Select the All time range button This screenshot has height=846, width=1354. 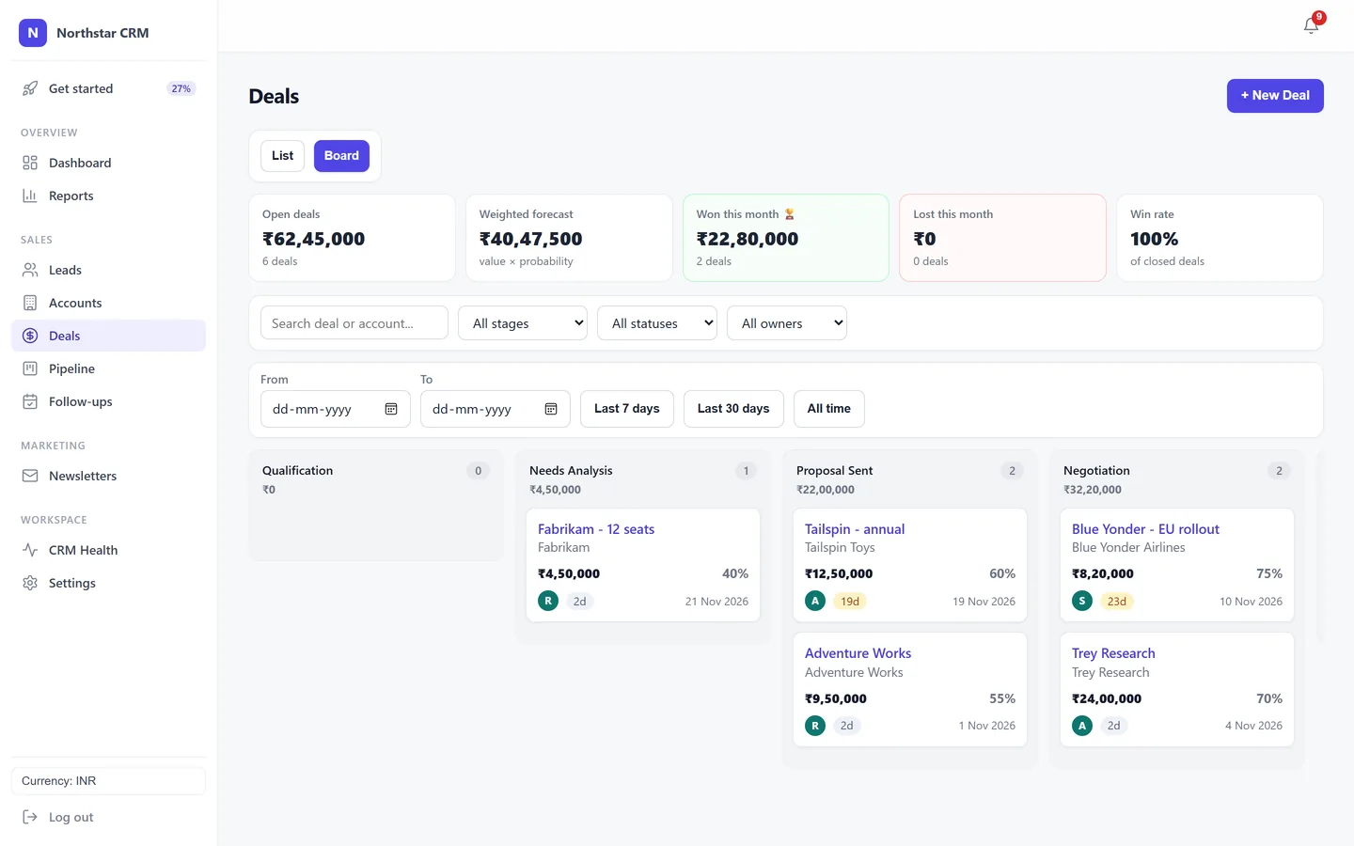click(x=829, y=409)
